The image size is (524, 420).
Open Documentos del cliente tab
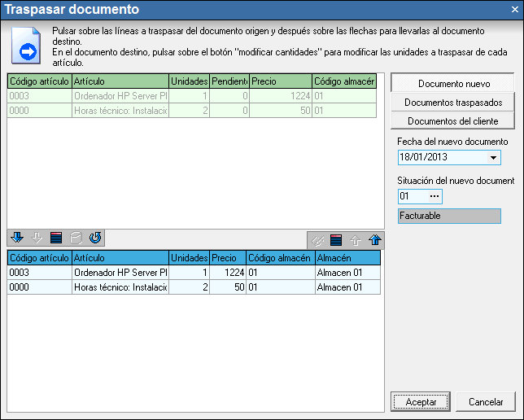(x=453, y=121)
